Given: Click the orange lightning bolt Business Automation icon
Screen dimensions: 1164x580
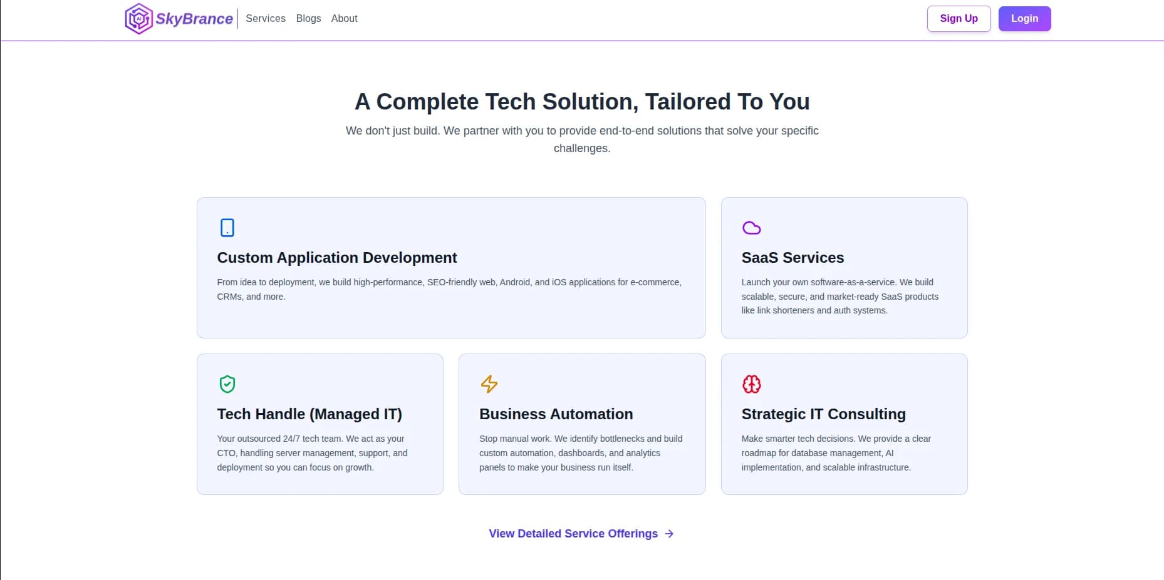Looking at the screenshot, I should click(489, 384).
